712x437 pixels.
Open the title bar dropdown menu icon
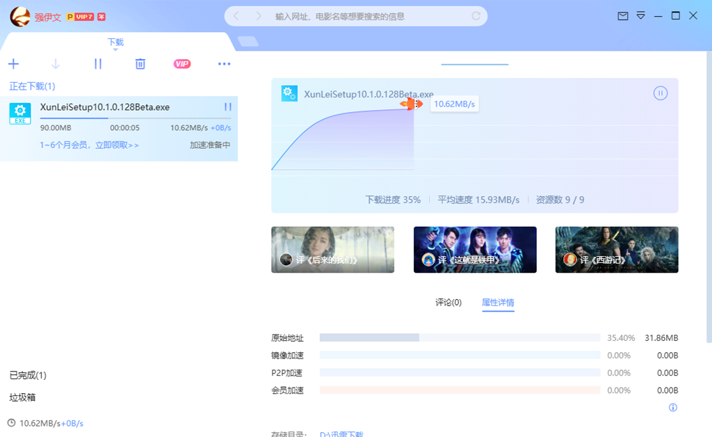(x=640, y=17)
